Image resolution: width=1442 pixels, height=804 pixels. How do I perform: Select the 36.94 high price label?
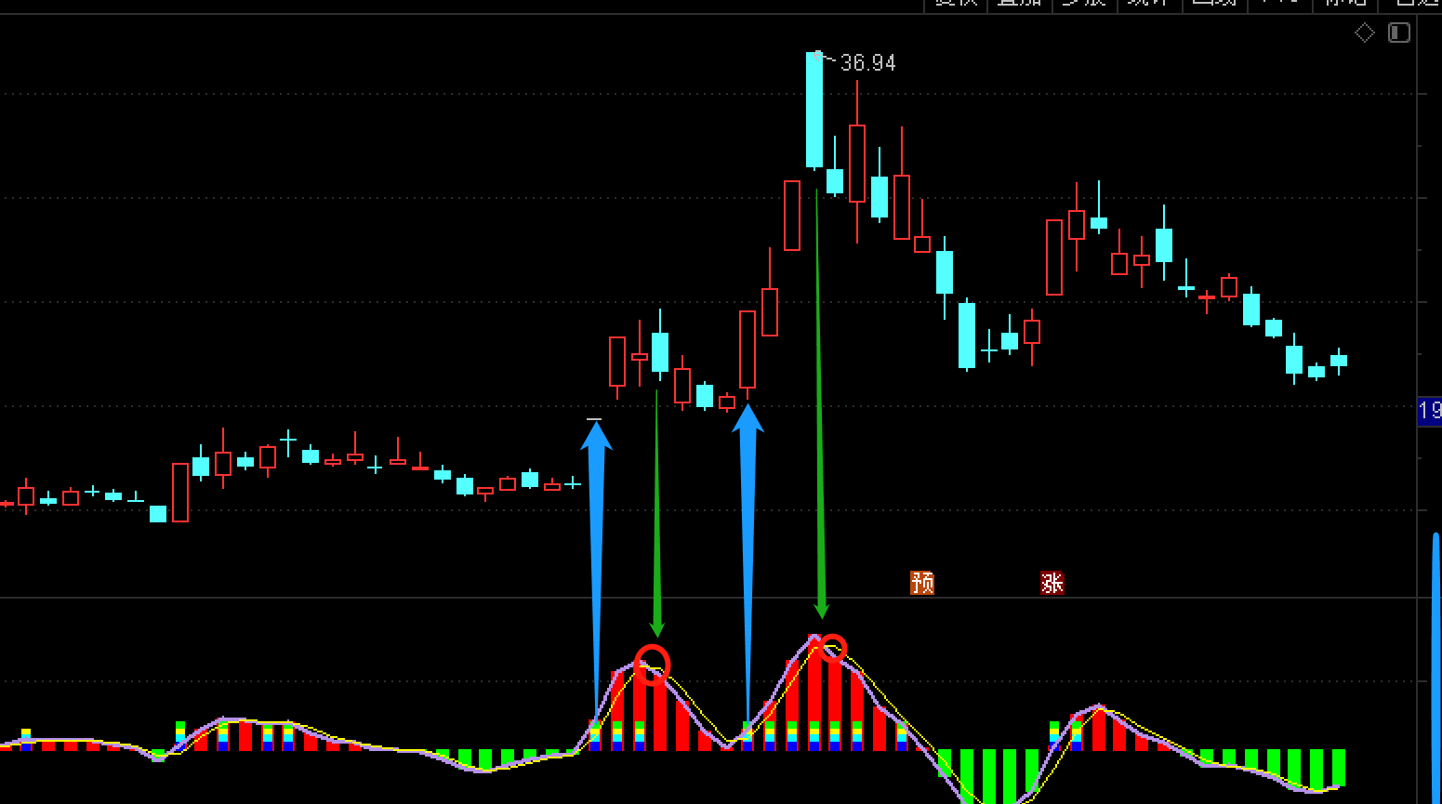tap(867, 63)
